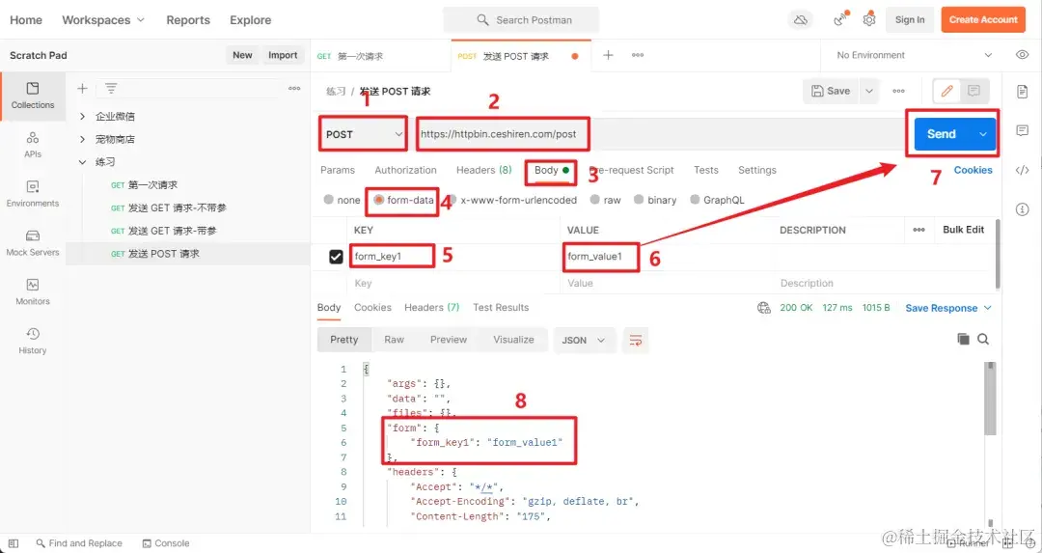Switch to the Test Results tab
This screenshot has width=1042, height=553.
[501, 308]
